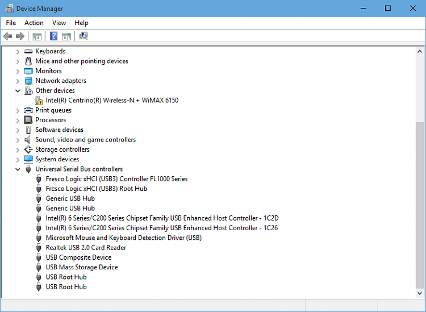This screenshot has width=426, height=312.
Task: Click Scan for hardware changes icon
Action: 83,36
